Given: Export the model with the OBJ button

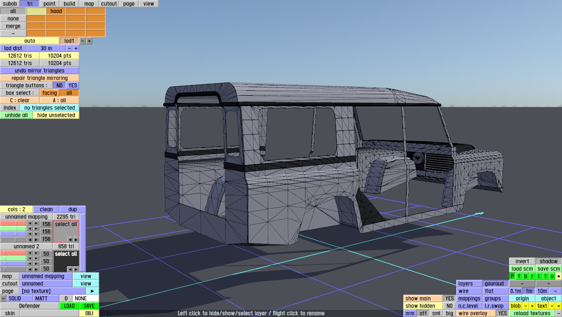Looking at the screenshot, I should [89, 313].
